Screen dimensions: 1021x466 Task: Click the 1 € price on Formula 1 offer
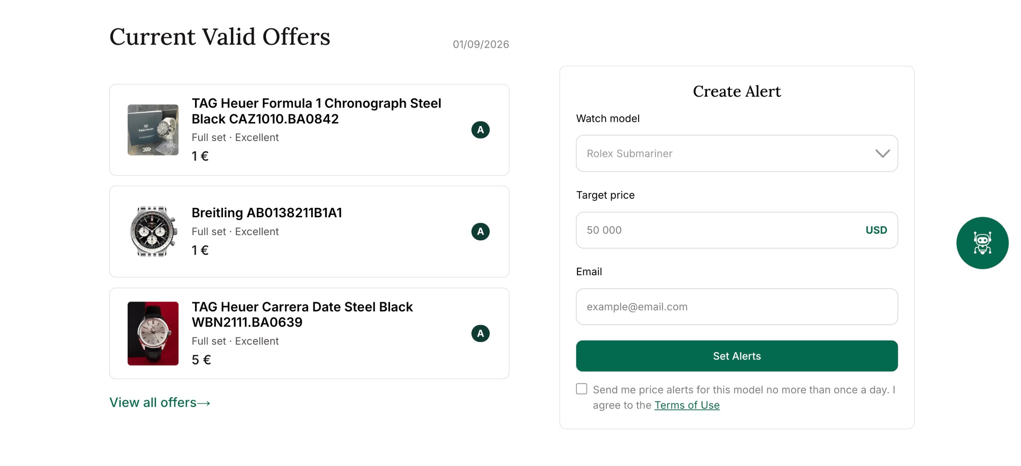click(200, 156)
